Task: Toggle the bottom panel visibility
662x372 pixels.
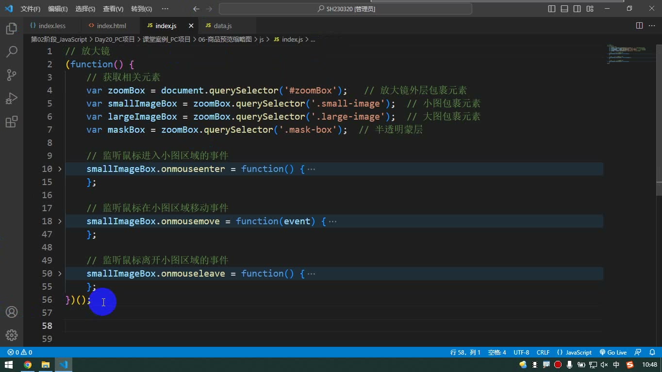Action: [x=564, y=9]
